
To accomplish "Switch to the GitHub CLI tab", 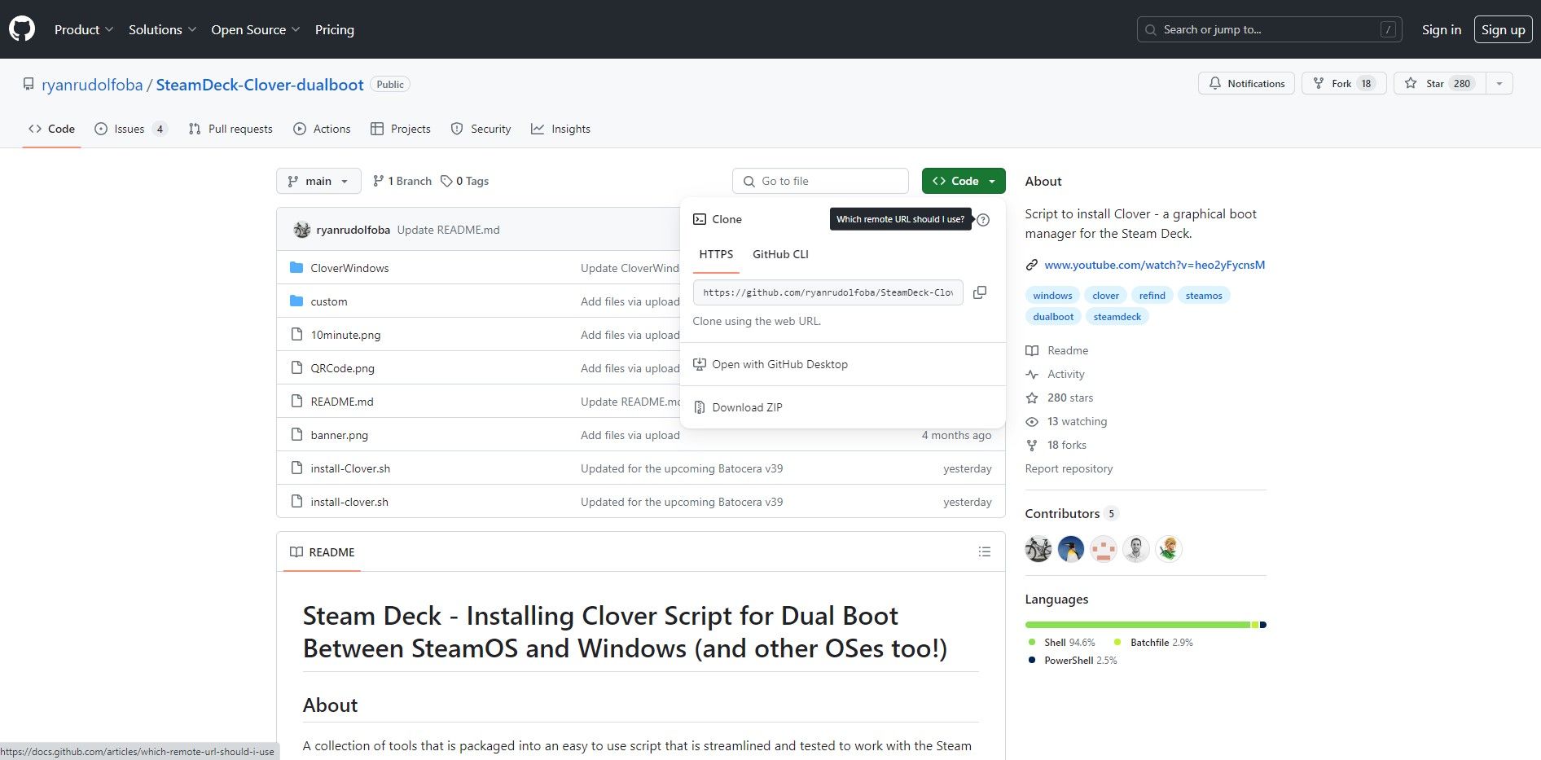I will pyautogui.click(x=779, y=254).
